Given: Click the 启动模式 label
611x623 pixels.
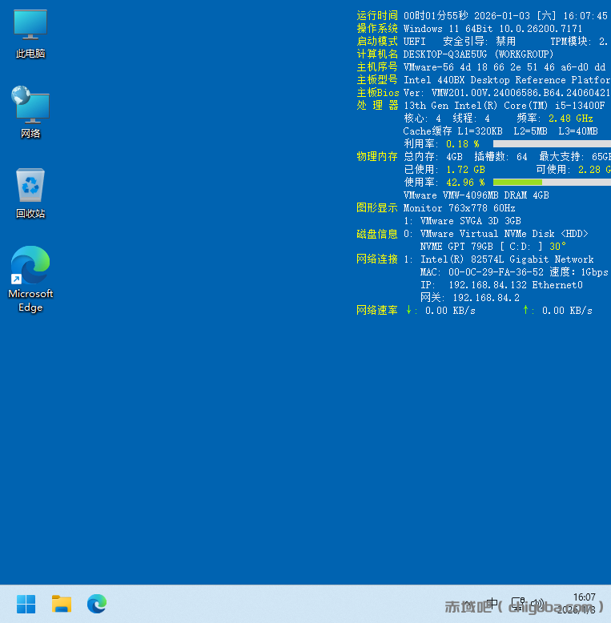Looking at the screenshot, I should tap(376, 42).
